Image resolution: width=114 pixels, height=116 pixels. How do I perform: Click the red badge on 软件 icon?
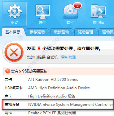point(77,6)
